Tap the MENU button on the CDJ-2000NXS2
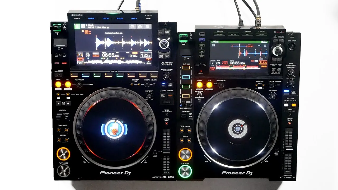This screenshot has height=190, width=338. pyautogui.click(x=261, y=34)
